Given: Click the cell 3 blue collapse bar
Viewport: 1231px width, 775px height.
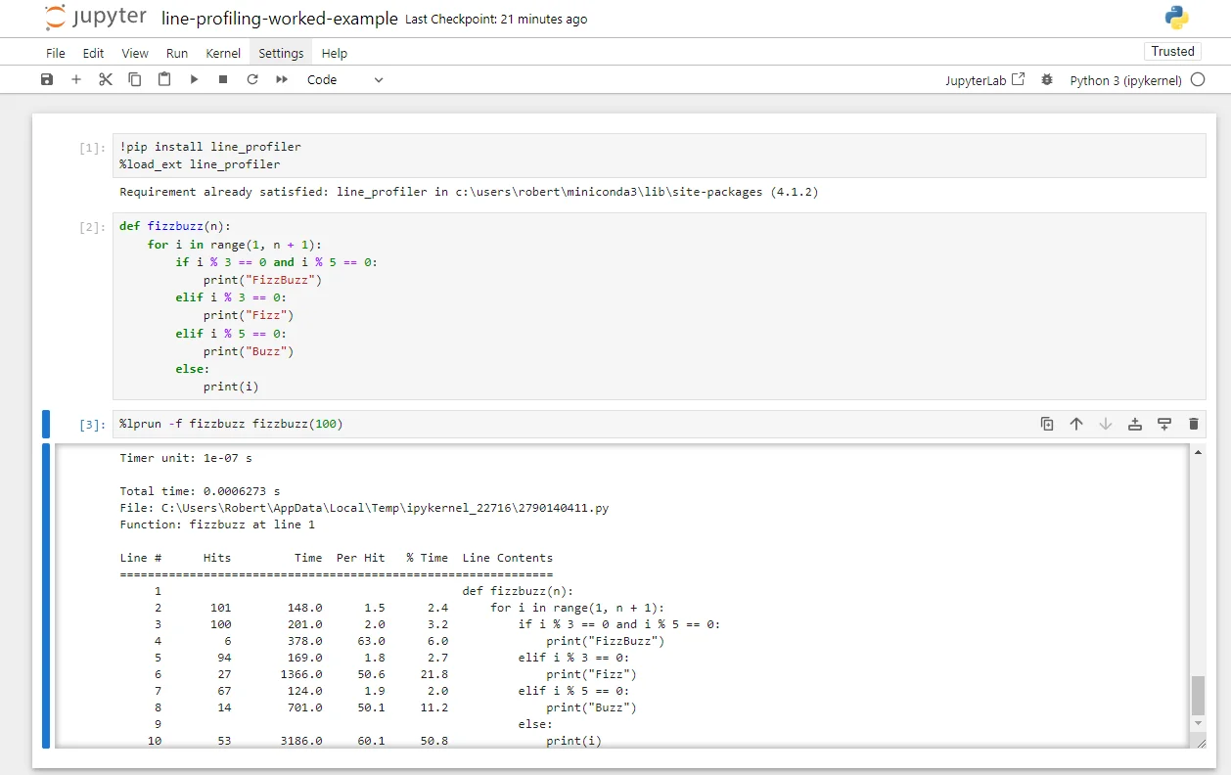Looking at the screenshot, I should pos(46,424).
